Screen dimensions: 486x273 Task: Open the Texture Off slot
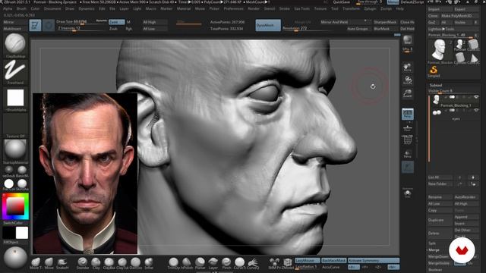tap(15, 124)
